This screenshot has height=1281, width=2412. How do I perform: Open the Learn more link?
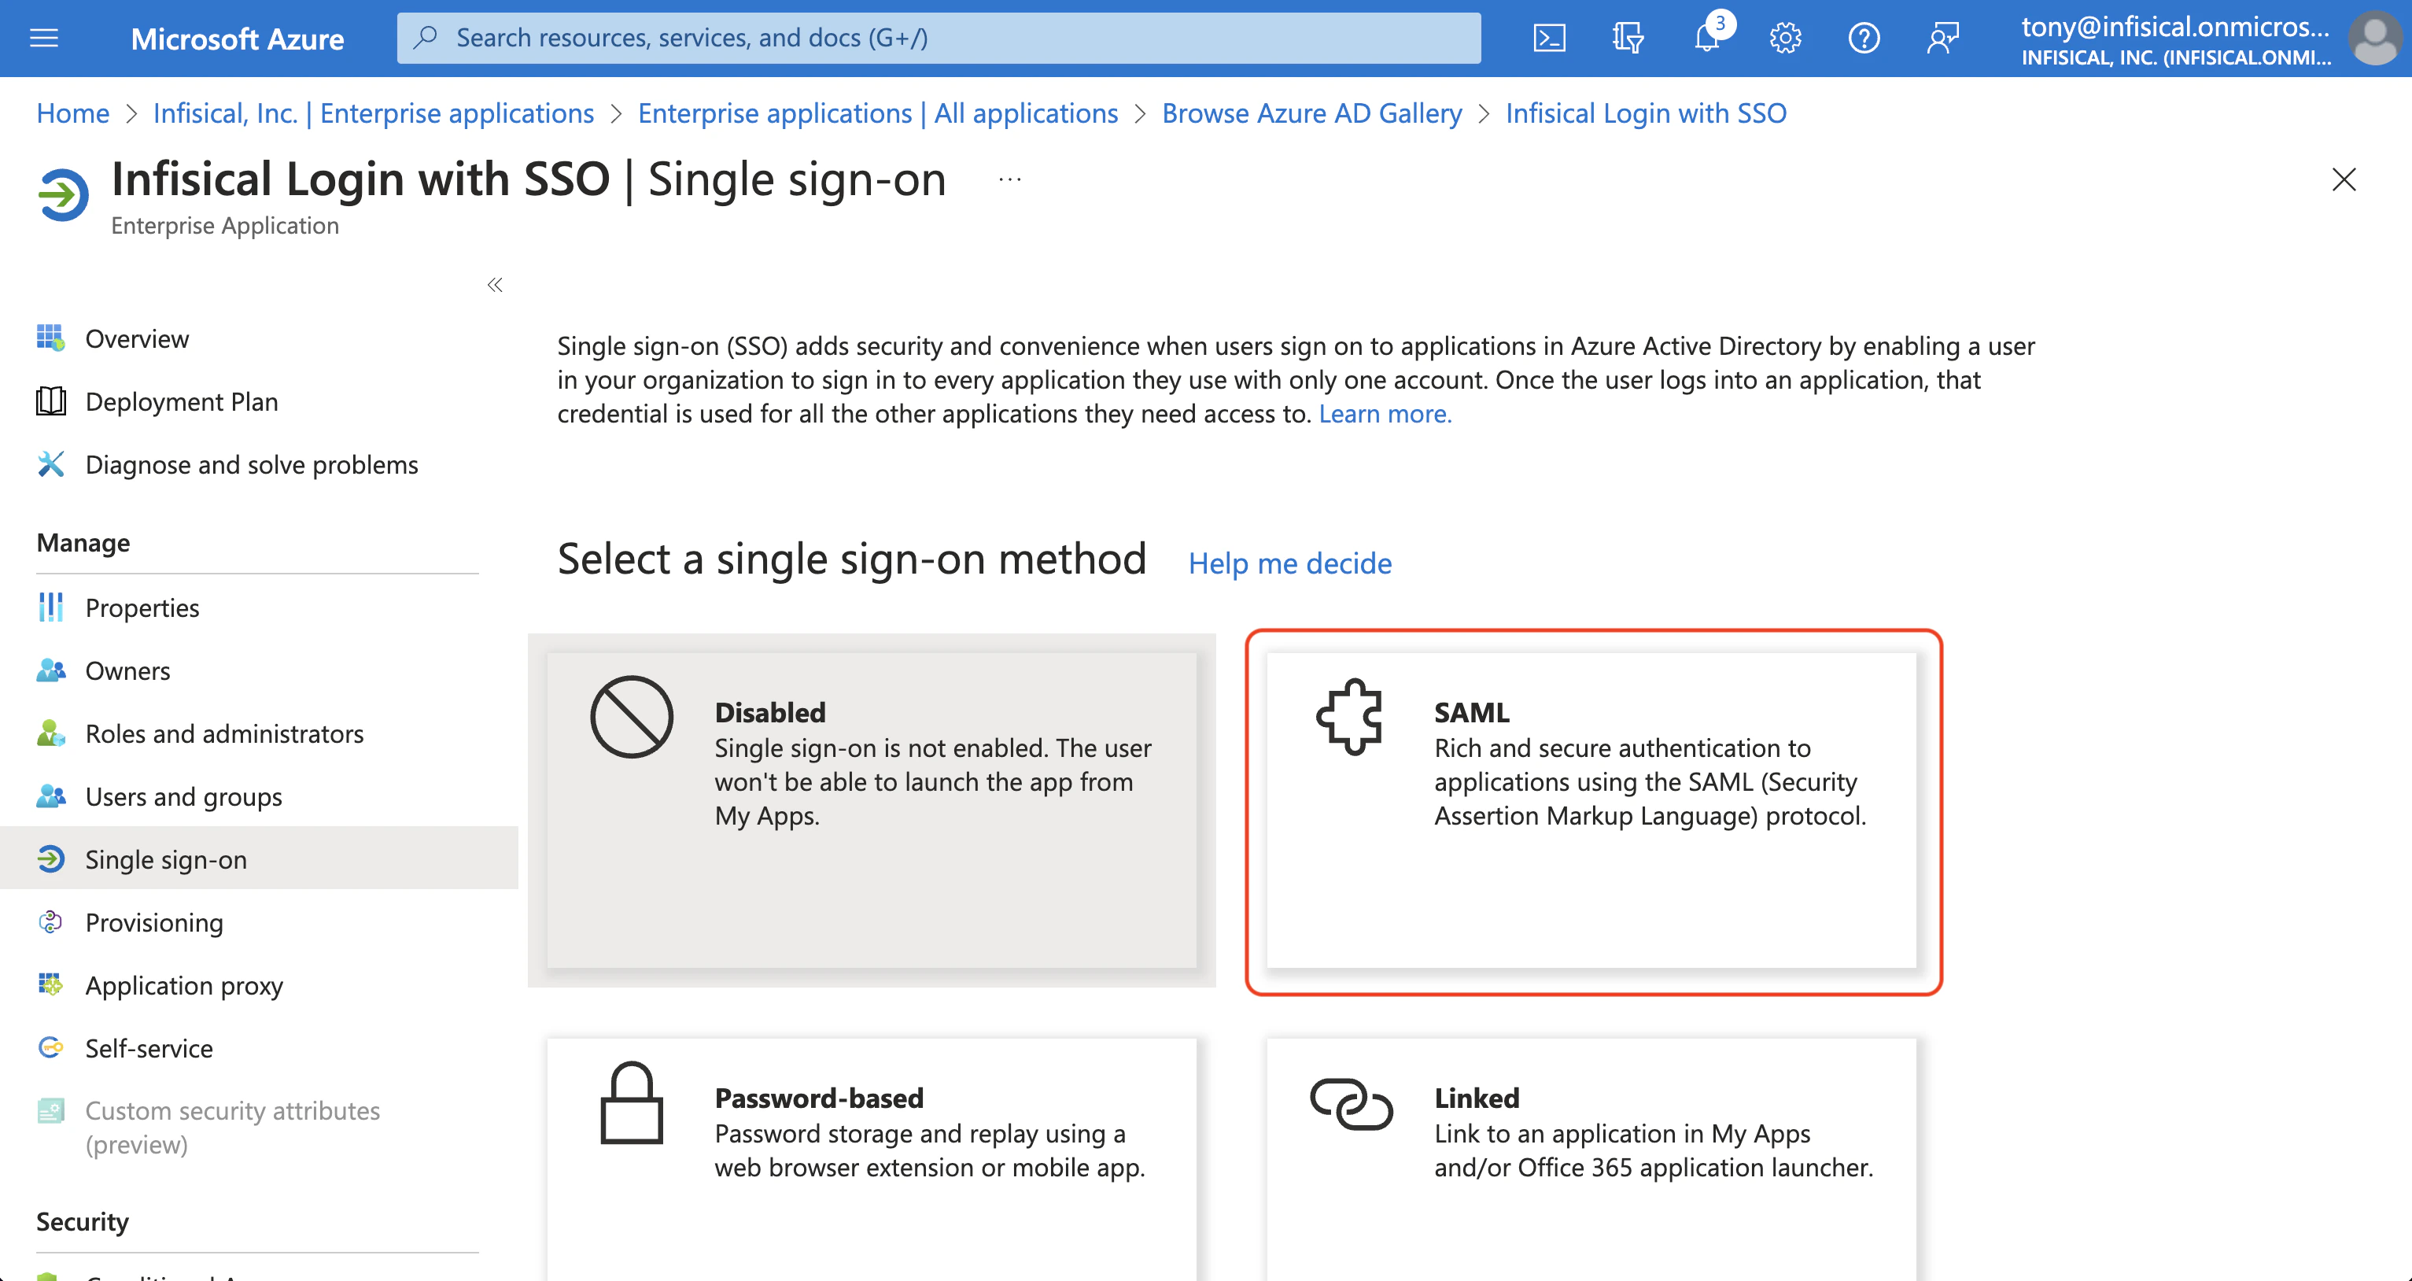click(1385, 413)
